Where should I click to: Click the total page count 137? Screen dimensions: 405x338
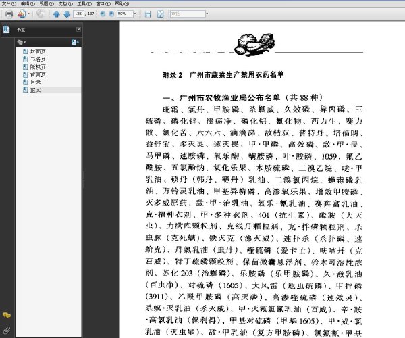pyautogui.click(x=90, y=14)
